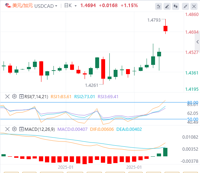Screen dimensions: 200x173
Task: Click the 1.4527 price axis label
Action: pyautogui.click(x=192, y=52)
